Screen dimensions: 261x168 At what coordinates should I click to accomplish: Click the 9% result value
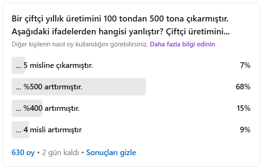pyautogui.click(x=245, y=130)
